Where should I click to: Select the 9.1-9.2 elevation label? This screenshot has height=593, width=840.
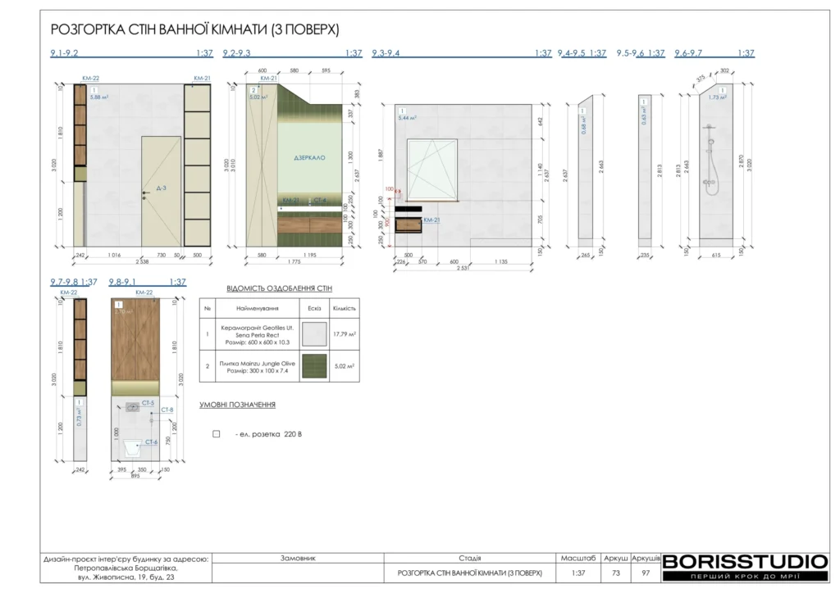pos(64,53)
